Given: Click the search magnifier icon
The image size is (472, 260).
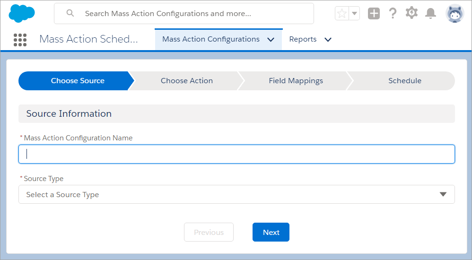Looking at the screenshot, I should pyautogui.click(x=70, y=13).
